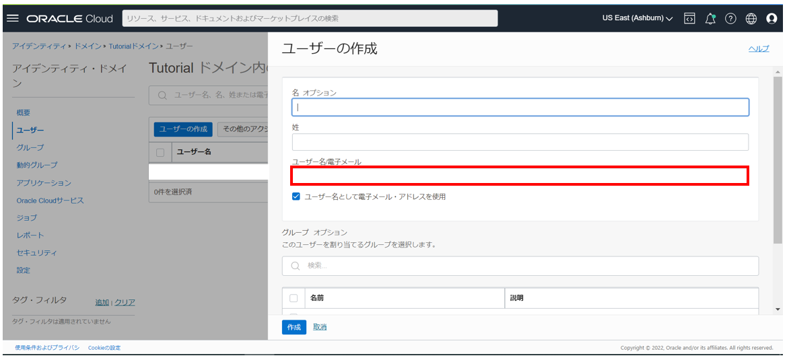Expand the US East (Ashburn) region dropdown
The width and height of the screenshot is (789, 362).
(637, 18)
